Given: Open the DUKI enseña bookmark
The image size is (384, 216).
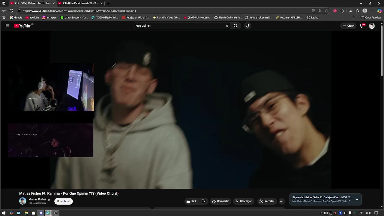Looking at the screenshot, I should (197, 18).
